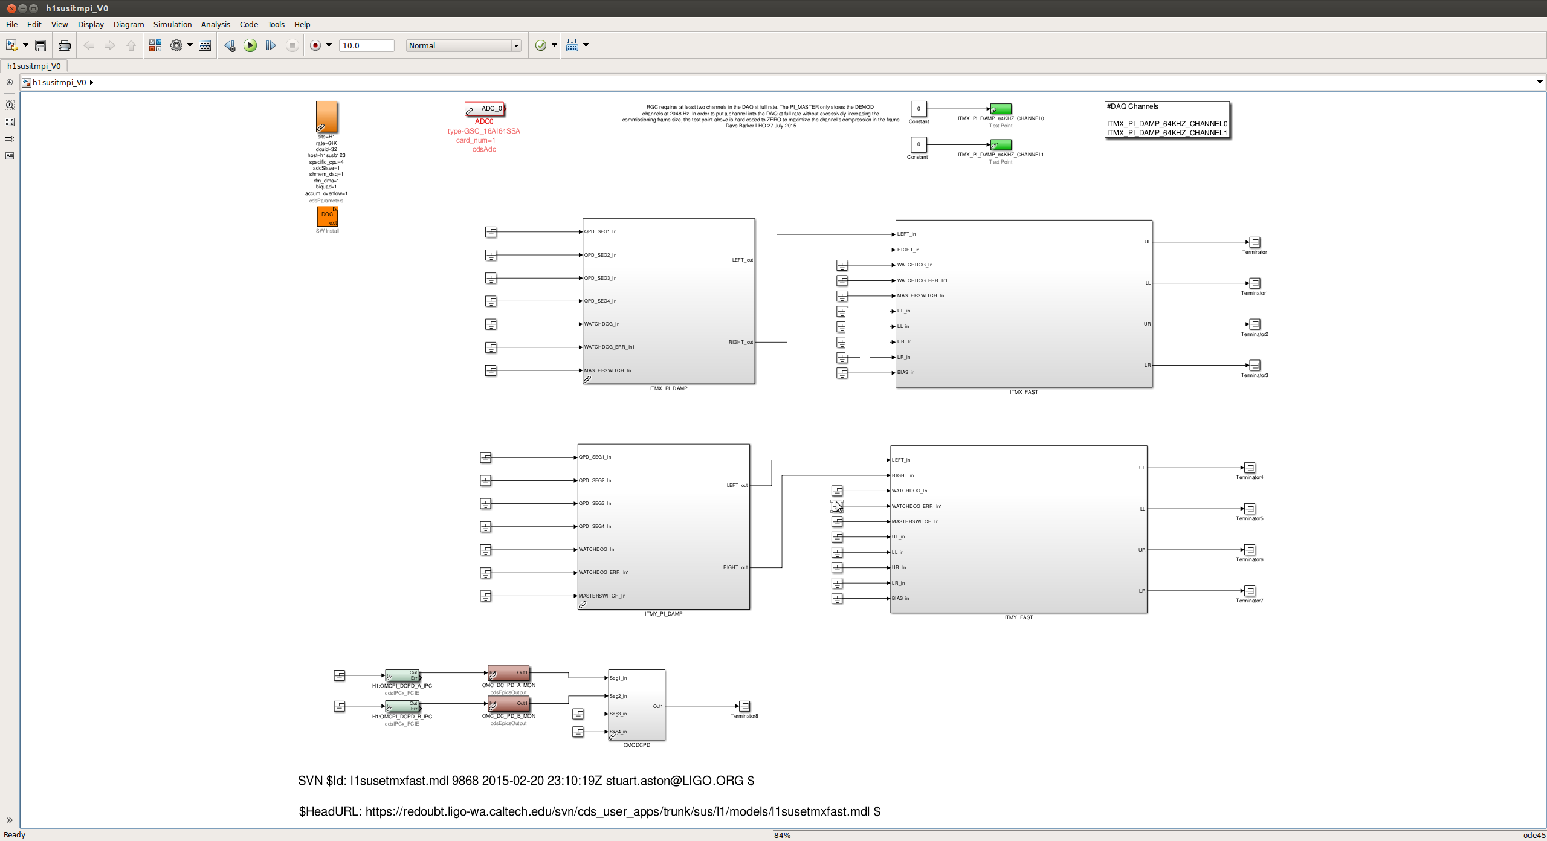
Task: Open the Simulation menu
Action: point(172,25)
